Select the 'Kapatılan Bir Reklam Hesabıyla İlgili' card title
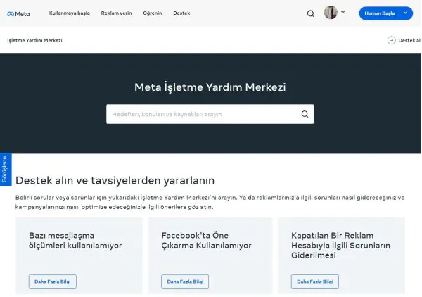 point(340,246)
